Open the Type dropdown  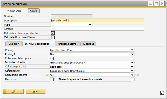(x=90, y=25)
